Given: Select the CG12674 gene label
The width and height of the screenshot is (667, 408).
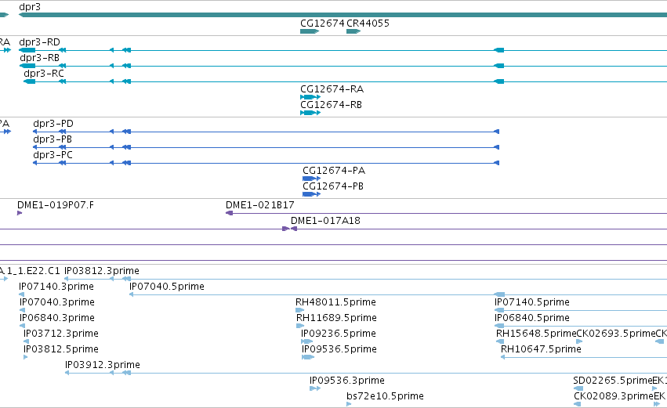Looking at the screenshot, I should point(322,23).
